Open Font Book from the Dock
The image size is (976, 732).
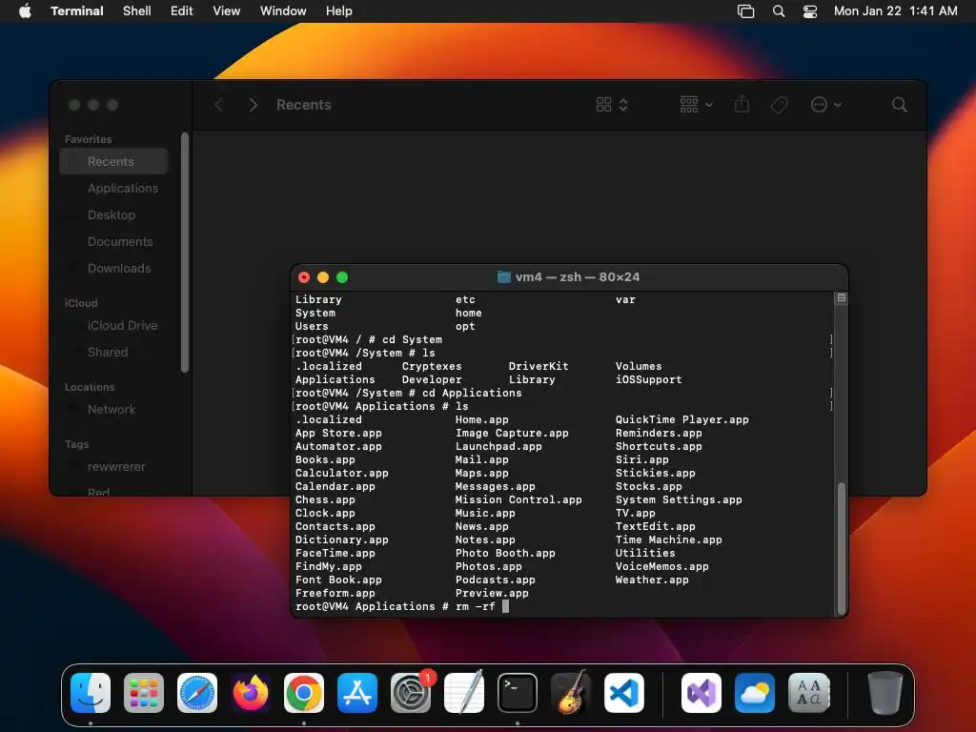pyautogui.click(x=808, y=693)
